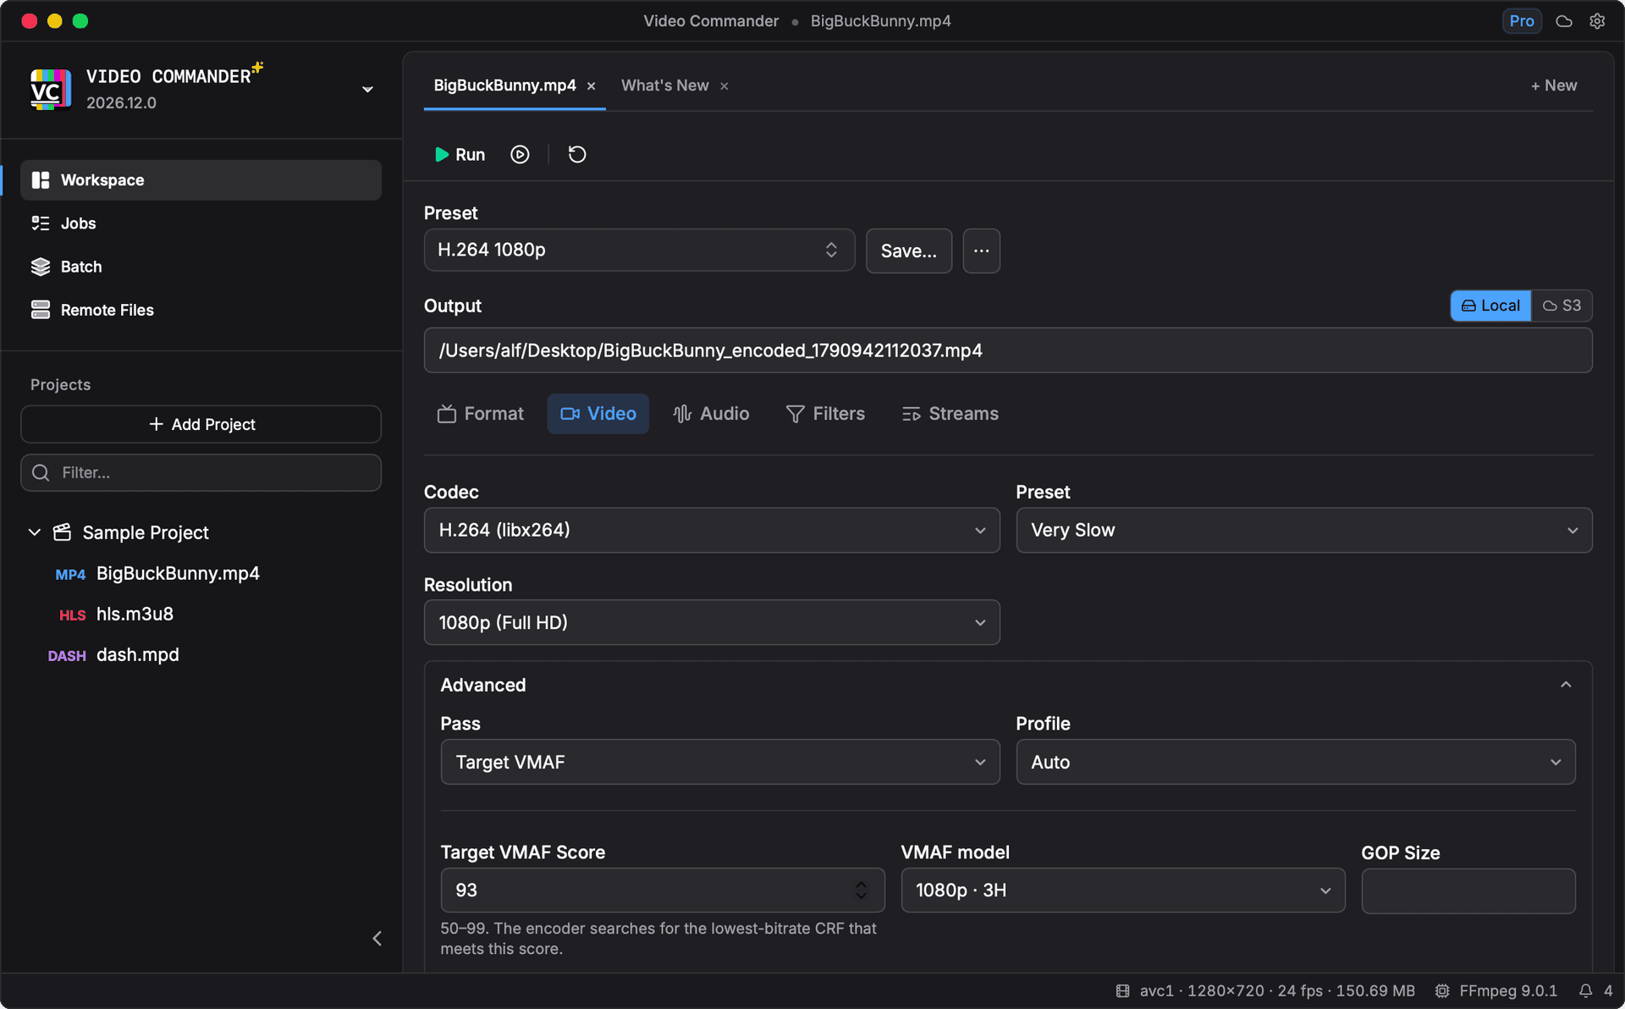Close the What's New tab
The image size is (1625, 1009).
tap(724, 86)
